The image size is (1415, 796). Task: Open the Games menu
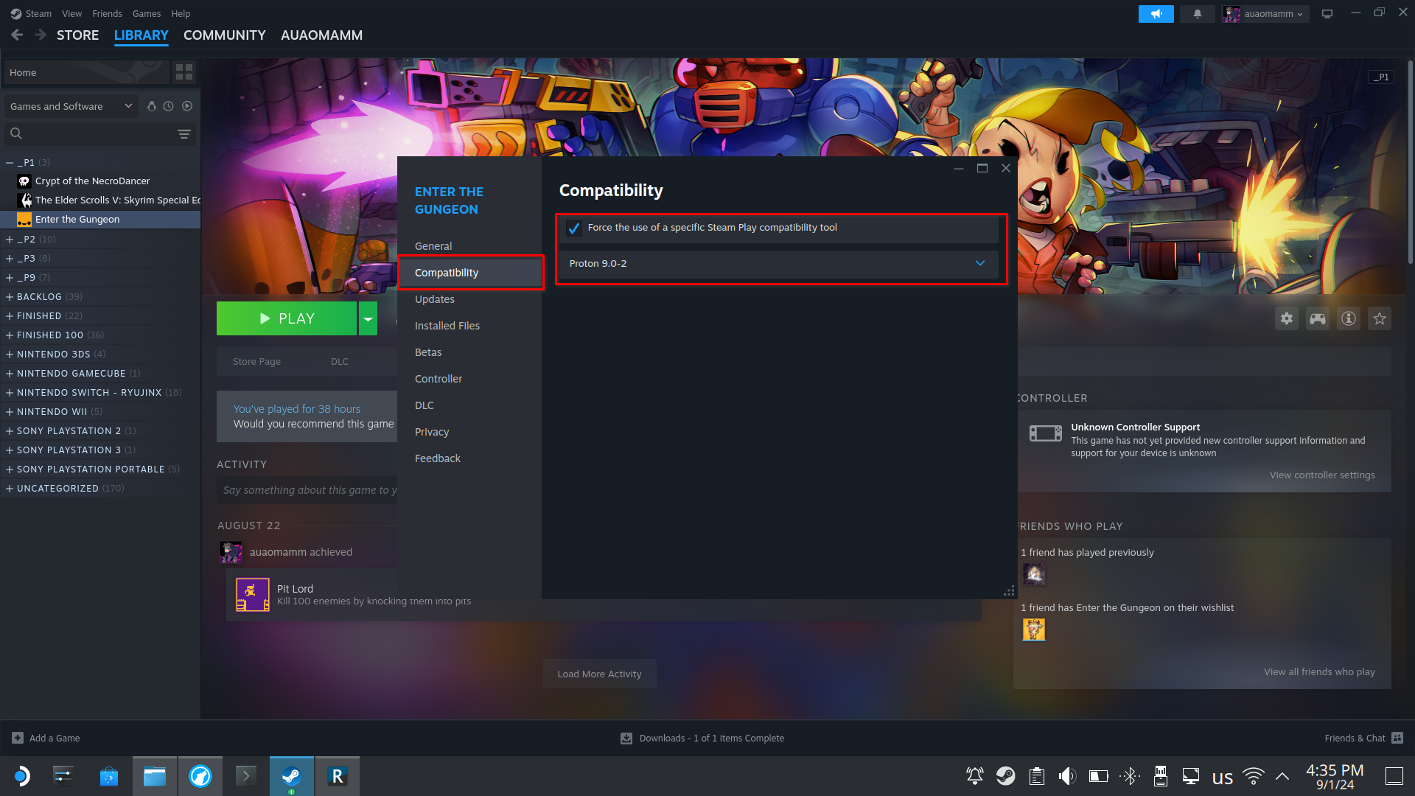(147, 13)
